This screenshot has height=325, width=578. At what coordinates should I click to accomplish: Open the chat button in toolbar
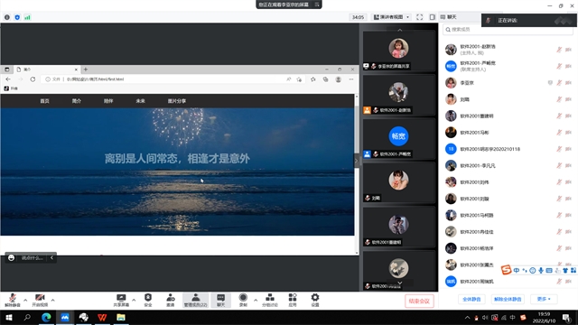click(220, 300)
